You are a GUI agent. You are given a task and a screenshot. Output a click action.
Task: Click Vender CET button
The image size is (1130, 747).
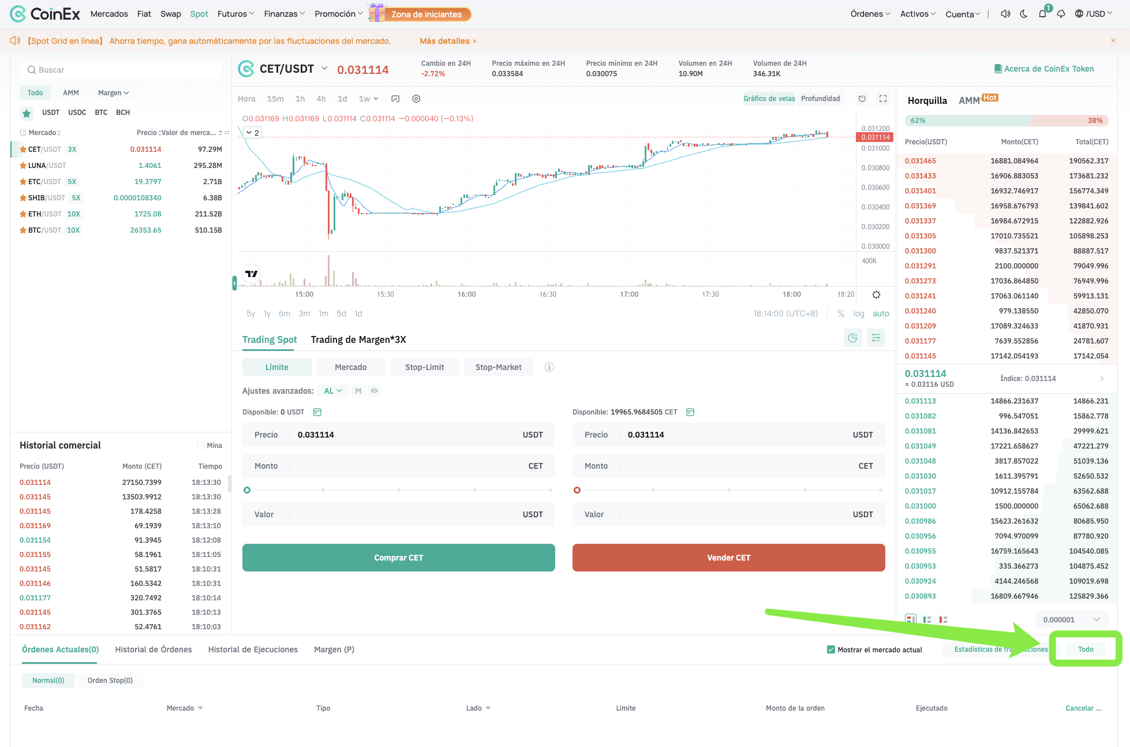pyautogui.click(x=729, y=558)
